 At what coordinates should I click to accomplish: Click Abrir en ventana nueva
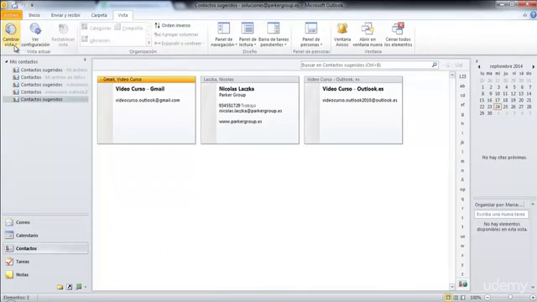click(x=368, y=35)
